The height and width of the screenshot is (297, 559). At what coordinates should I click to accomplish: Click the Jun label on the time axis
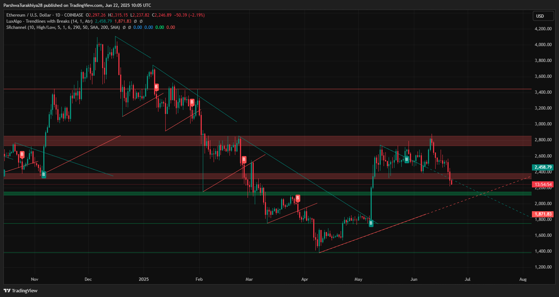[x=414, y=279]
